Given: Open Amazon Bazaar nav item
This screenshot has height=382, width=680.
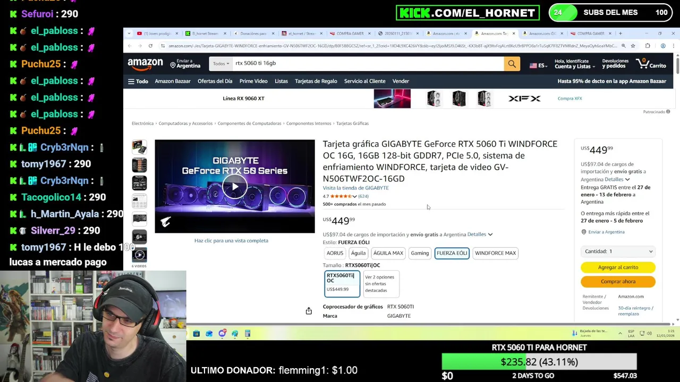Looking at the screenshot, I should 173,81.
